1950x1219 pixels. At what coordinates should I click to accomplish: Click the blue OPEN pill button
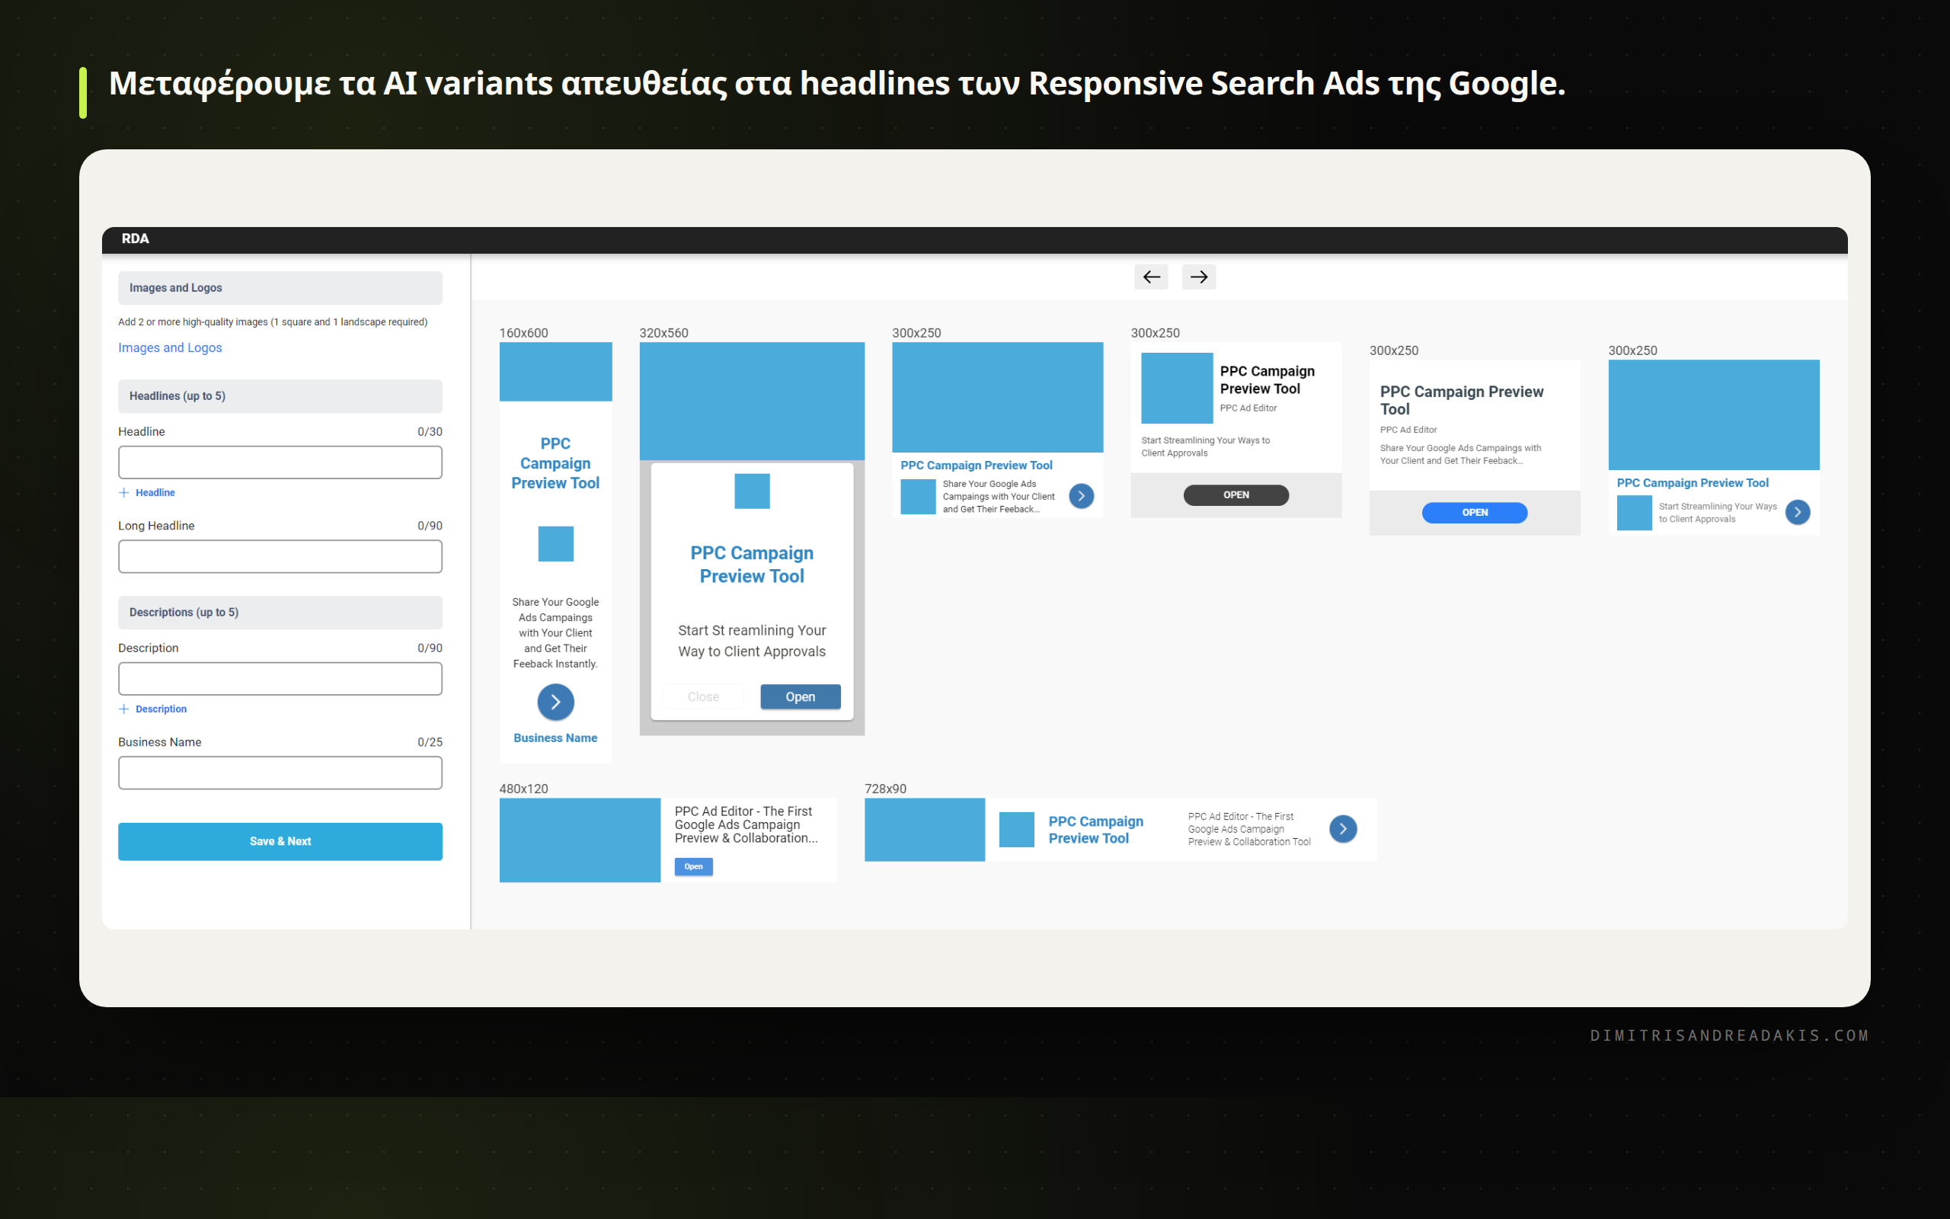[x=1475, y=513]
